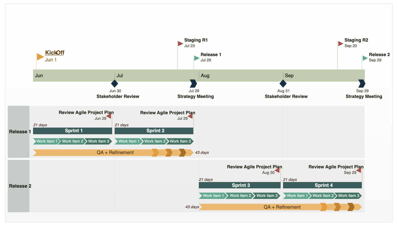This screenshot has height=227, width=398.
Task: Select the Jun 30 Stakeholder Review diamond
Action: (114, 83)
